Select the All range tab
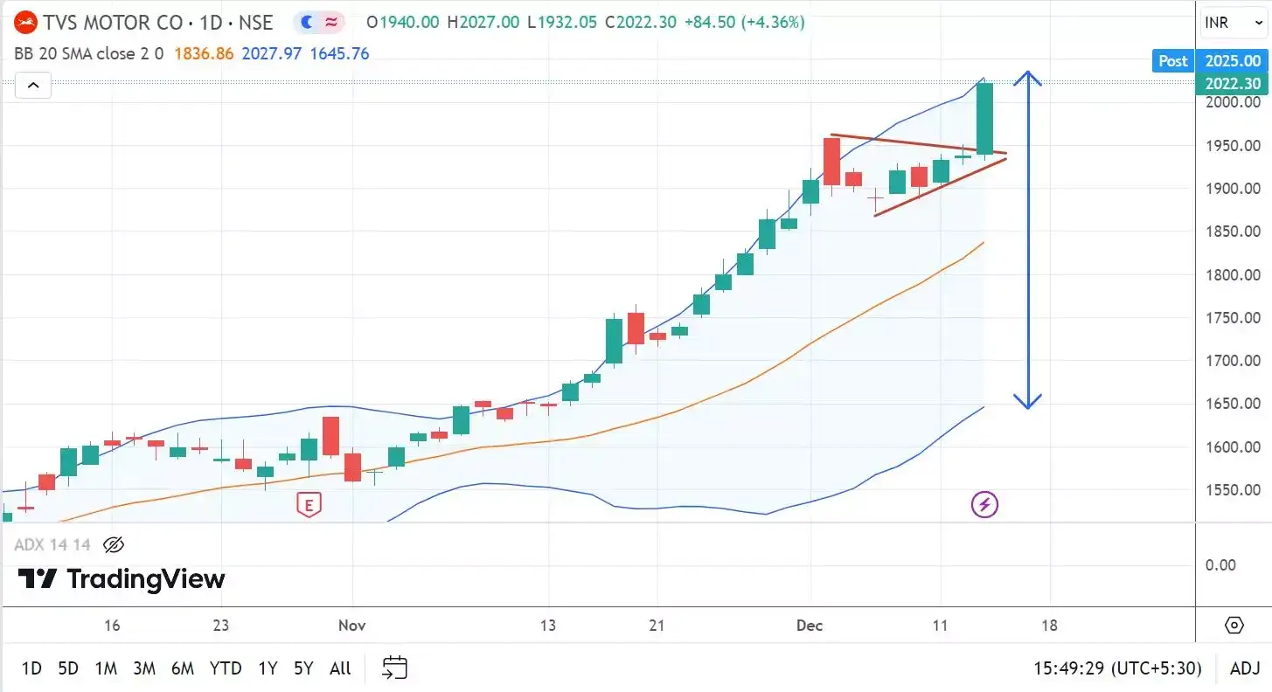 (x=339, y=668)
